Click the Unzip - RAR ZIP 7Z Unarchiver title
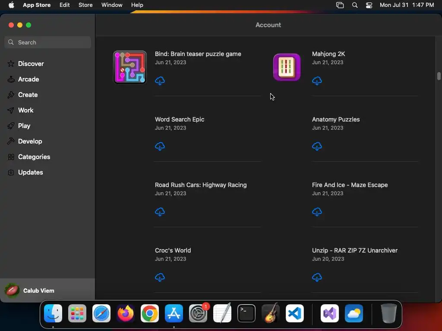The height and width of the screenshot is (331, 442). click(355, 250)
